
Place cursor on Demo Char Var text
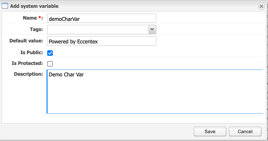coord(66,74)
